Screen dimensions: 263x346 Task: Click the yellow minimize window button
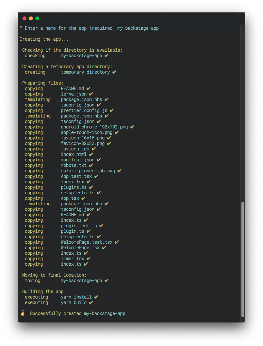(x=31, y=18)
